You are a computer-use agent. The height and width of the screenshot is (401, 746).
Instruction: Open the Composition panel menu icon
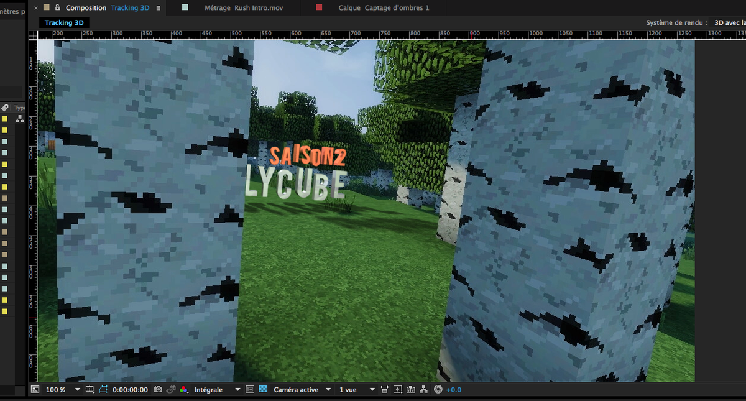(x=159, y=7)
